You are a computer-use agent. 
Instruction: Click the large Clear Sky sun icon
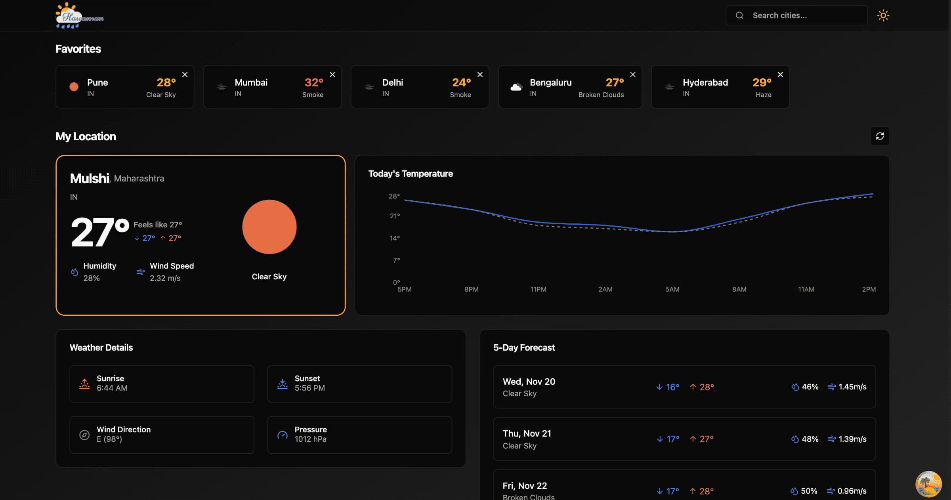point(269,227)
